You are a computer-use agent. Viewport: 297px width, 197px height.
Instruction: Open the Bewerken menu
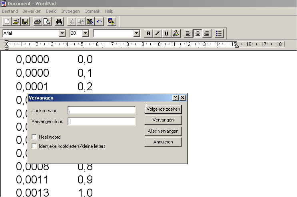click(32, 11)
